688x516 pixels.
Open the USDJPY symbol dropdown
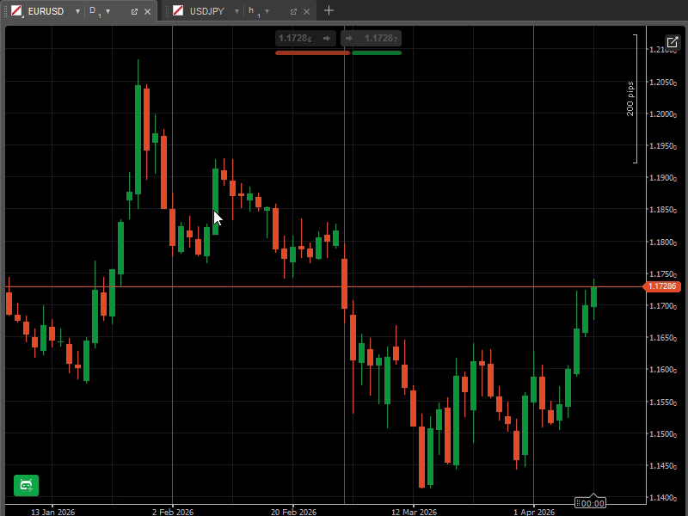(x=236, y=11)
